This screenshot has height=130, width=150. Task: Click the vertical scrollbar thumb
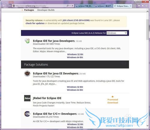(148, 30)
